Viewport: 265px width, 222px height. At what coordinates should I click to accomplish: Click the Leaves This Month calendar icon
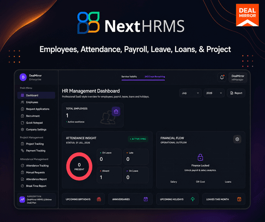coord(239,199)
